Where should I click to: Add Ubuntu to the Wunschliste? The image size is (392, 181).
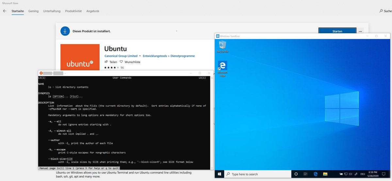pyautogui.click(x=130, y=62)
